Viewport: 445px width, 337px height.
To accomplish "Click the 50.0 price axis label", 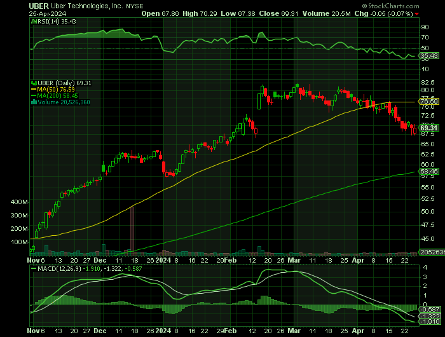I will click(x=428, y=212).
